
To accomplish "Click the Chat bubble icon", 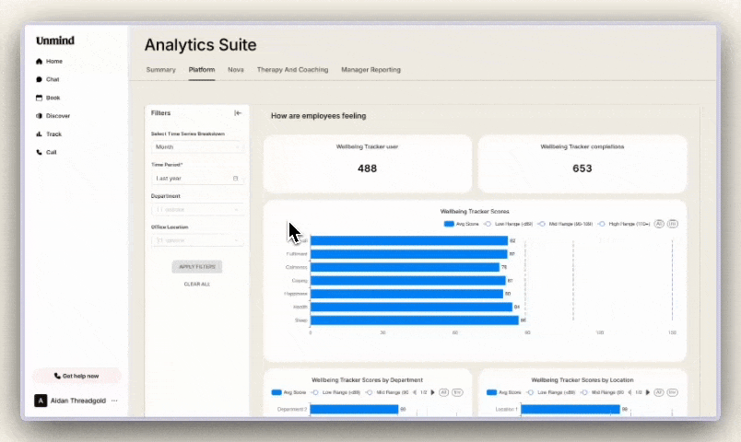I will click(x=39, y=79).
